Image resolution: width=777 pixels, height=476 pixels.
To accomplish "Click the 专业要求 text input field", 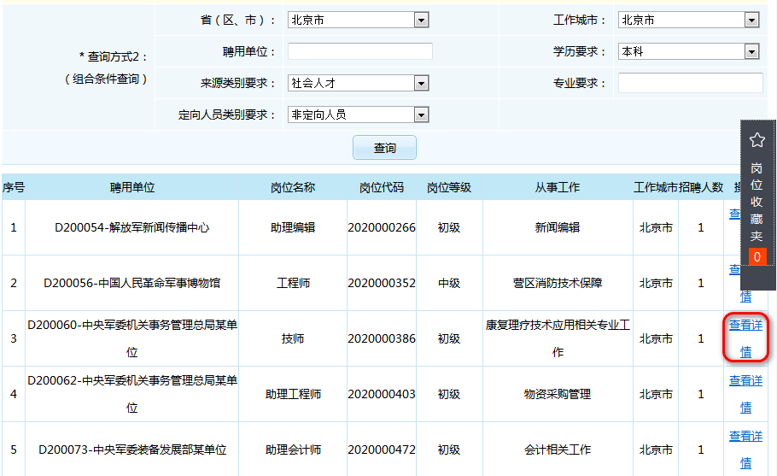I will click(x=690, y=83).
